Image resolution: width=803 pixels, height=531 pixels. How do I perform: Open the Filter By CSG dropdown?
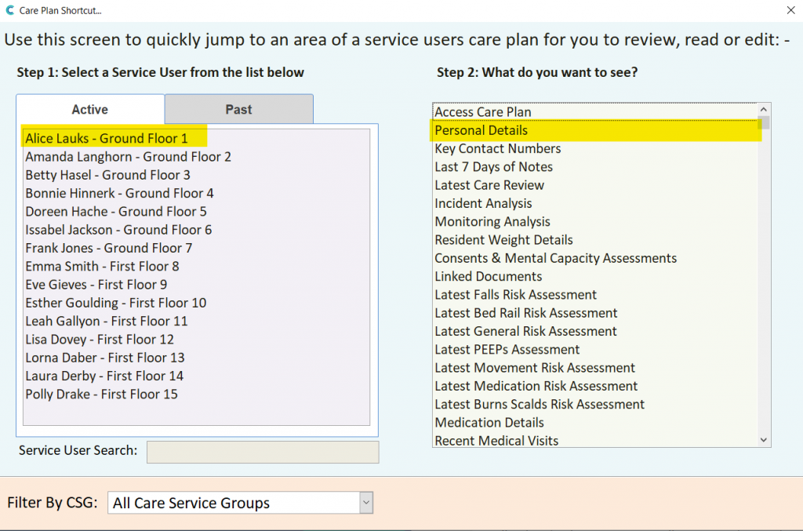pyautogui.click(x=365, y=503)
